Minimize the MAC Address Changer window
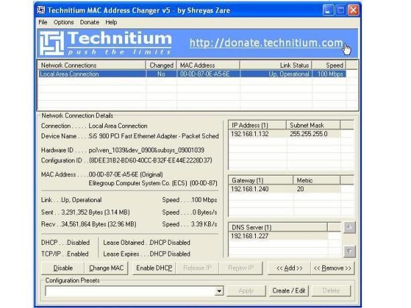The width and height of the screenshot is (411, 308). tap(328, 10)
